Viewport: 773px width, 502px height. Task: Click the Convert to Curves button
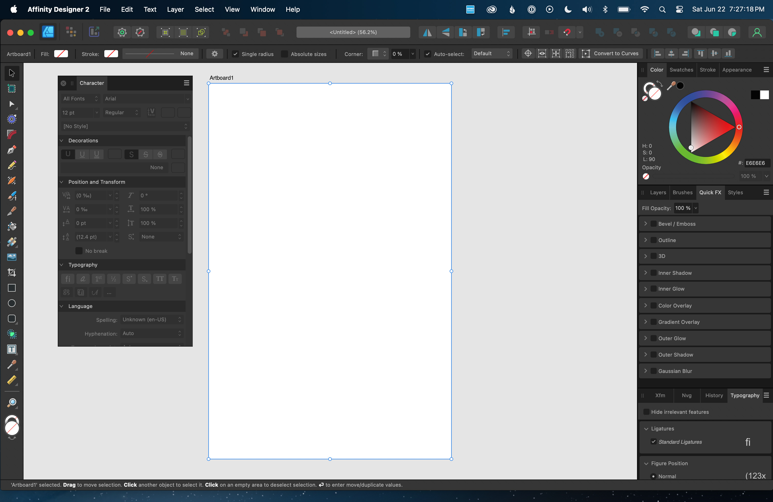click(x=611, y=54)
